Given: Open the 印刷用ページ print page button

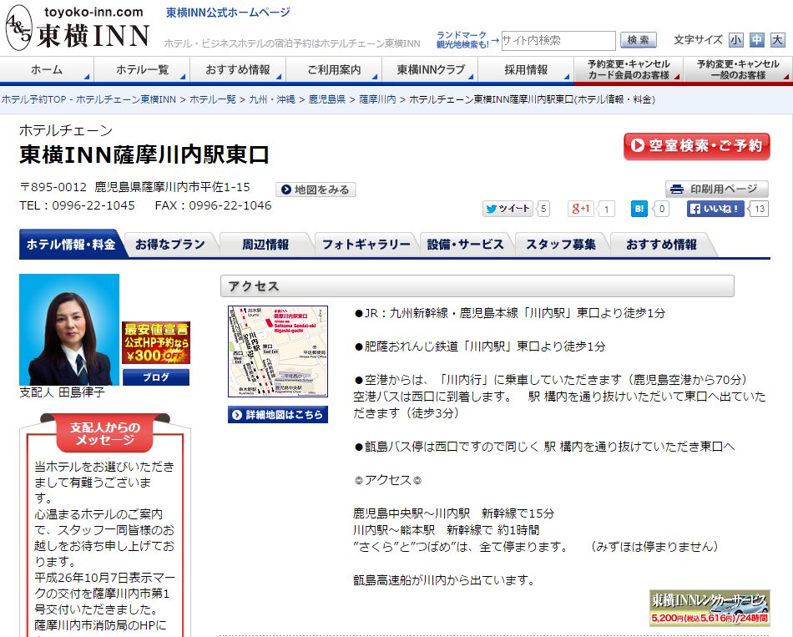Looking at the screenshot, I should pyautogui.click(x=717, y=190).
